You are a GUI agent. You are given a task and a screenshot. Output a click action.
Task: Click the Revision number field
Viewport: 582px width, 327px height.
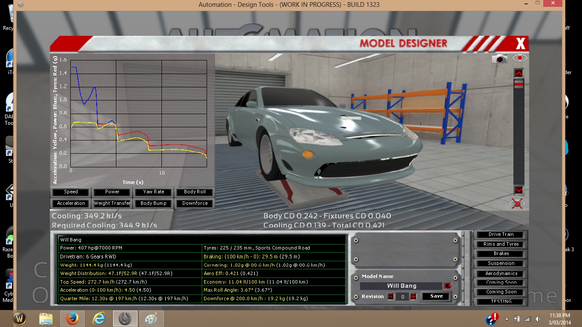point(402,297)
